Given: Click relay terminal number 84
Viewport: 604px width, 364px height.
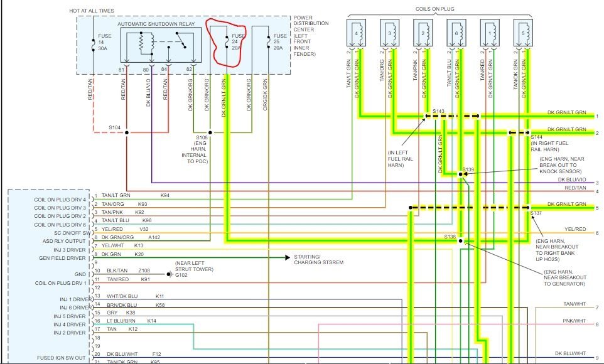Looking at the screenshot, I should coord(164,70).
